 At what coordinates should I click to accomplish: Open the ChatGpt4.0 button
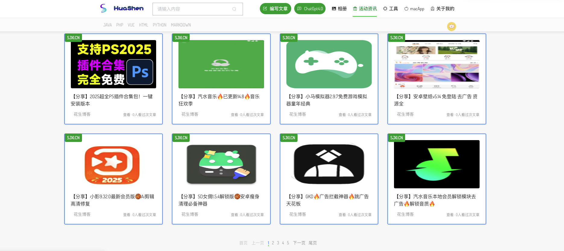310,9
